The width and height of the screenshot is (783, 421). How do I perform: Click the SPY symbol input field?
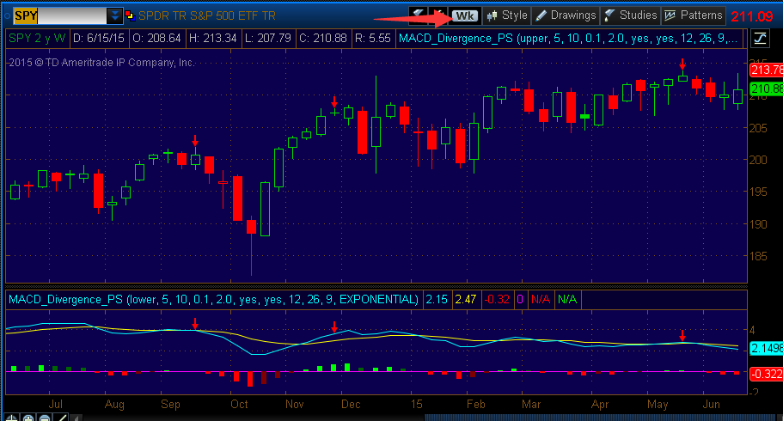point(60,16)
